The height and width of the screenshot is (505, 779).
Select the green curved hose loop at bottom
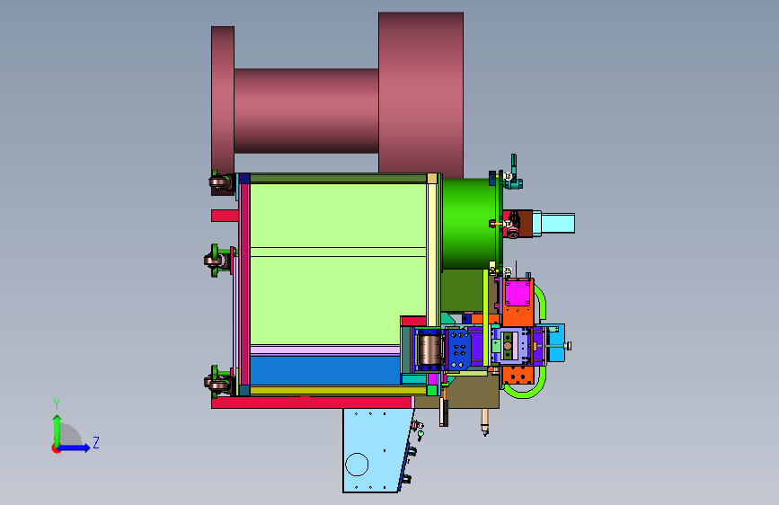[524, 383]
